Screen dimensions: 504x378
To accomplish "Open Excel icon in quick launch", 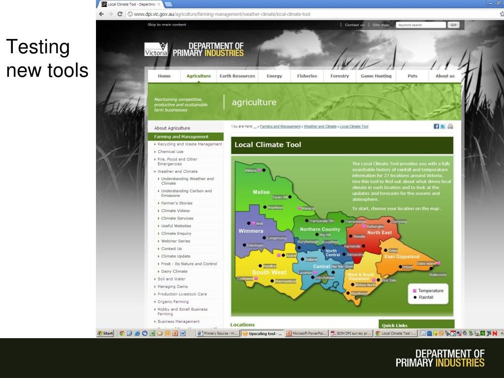I will [153, 333].
